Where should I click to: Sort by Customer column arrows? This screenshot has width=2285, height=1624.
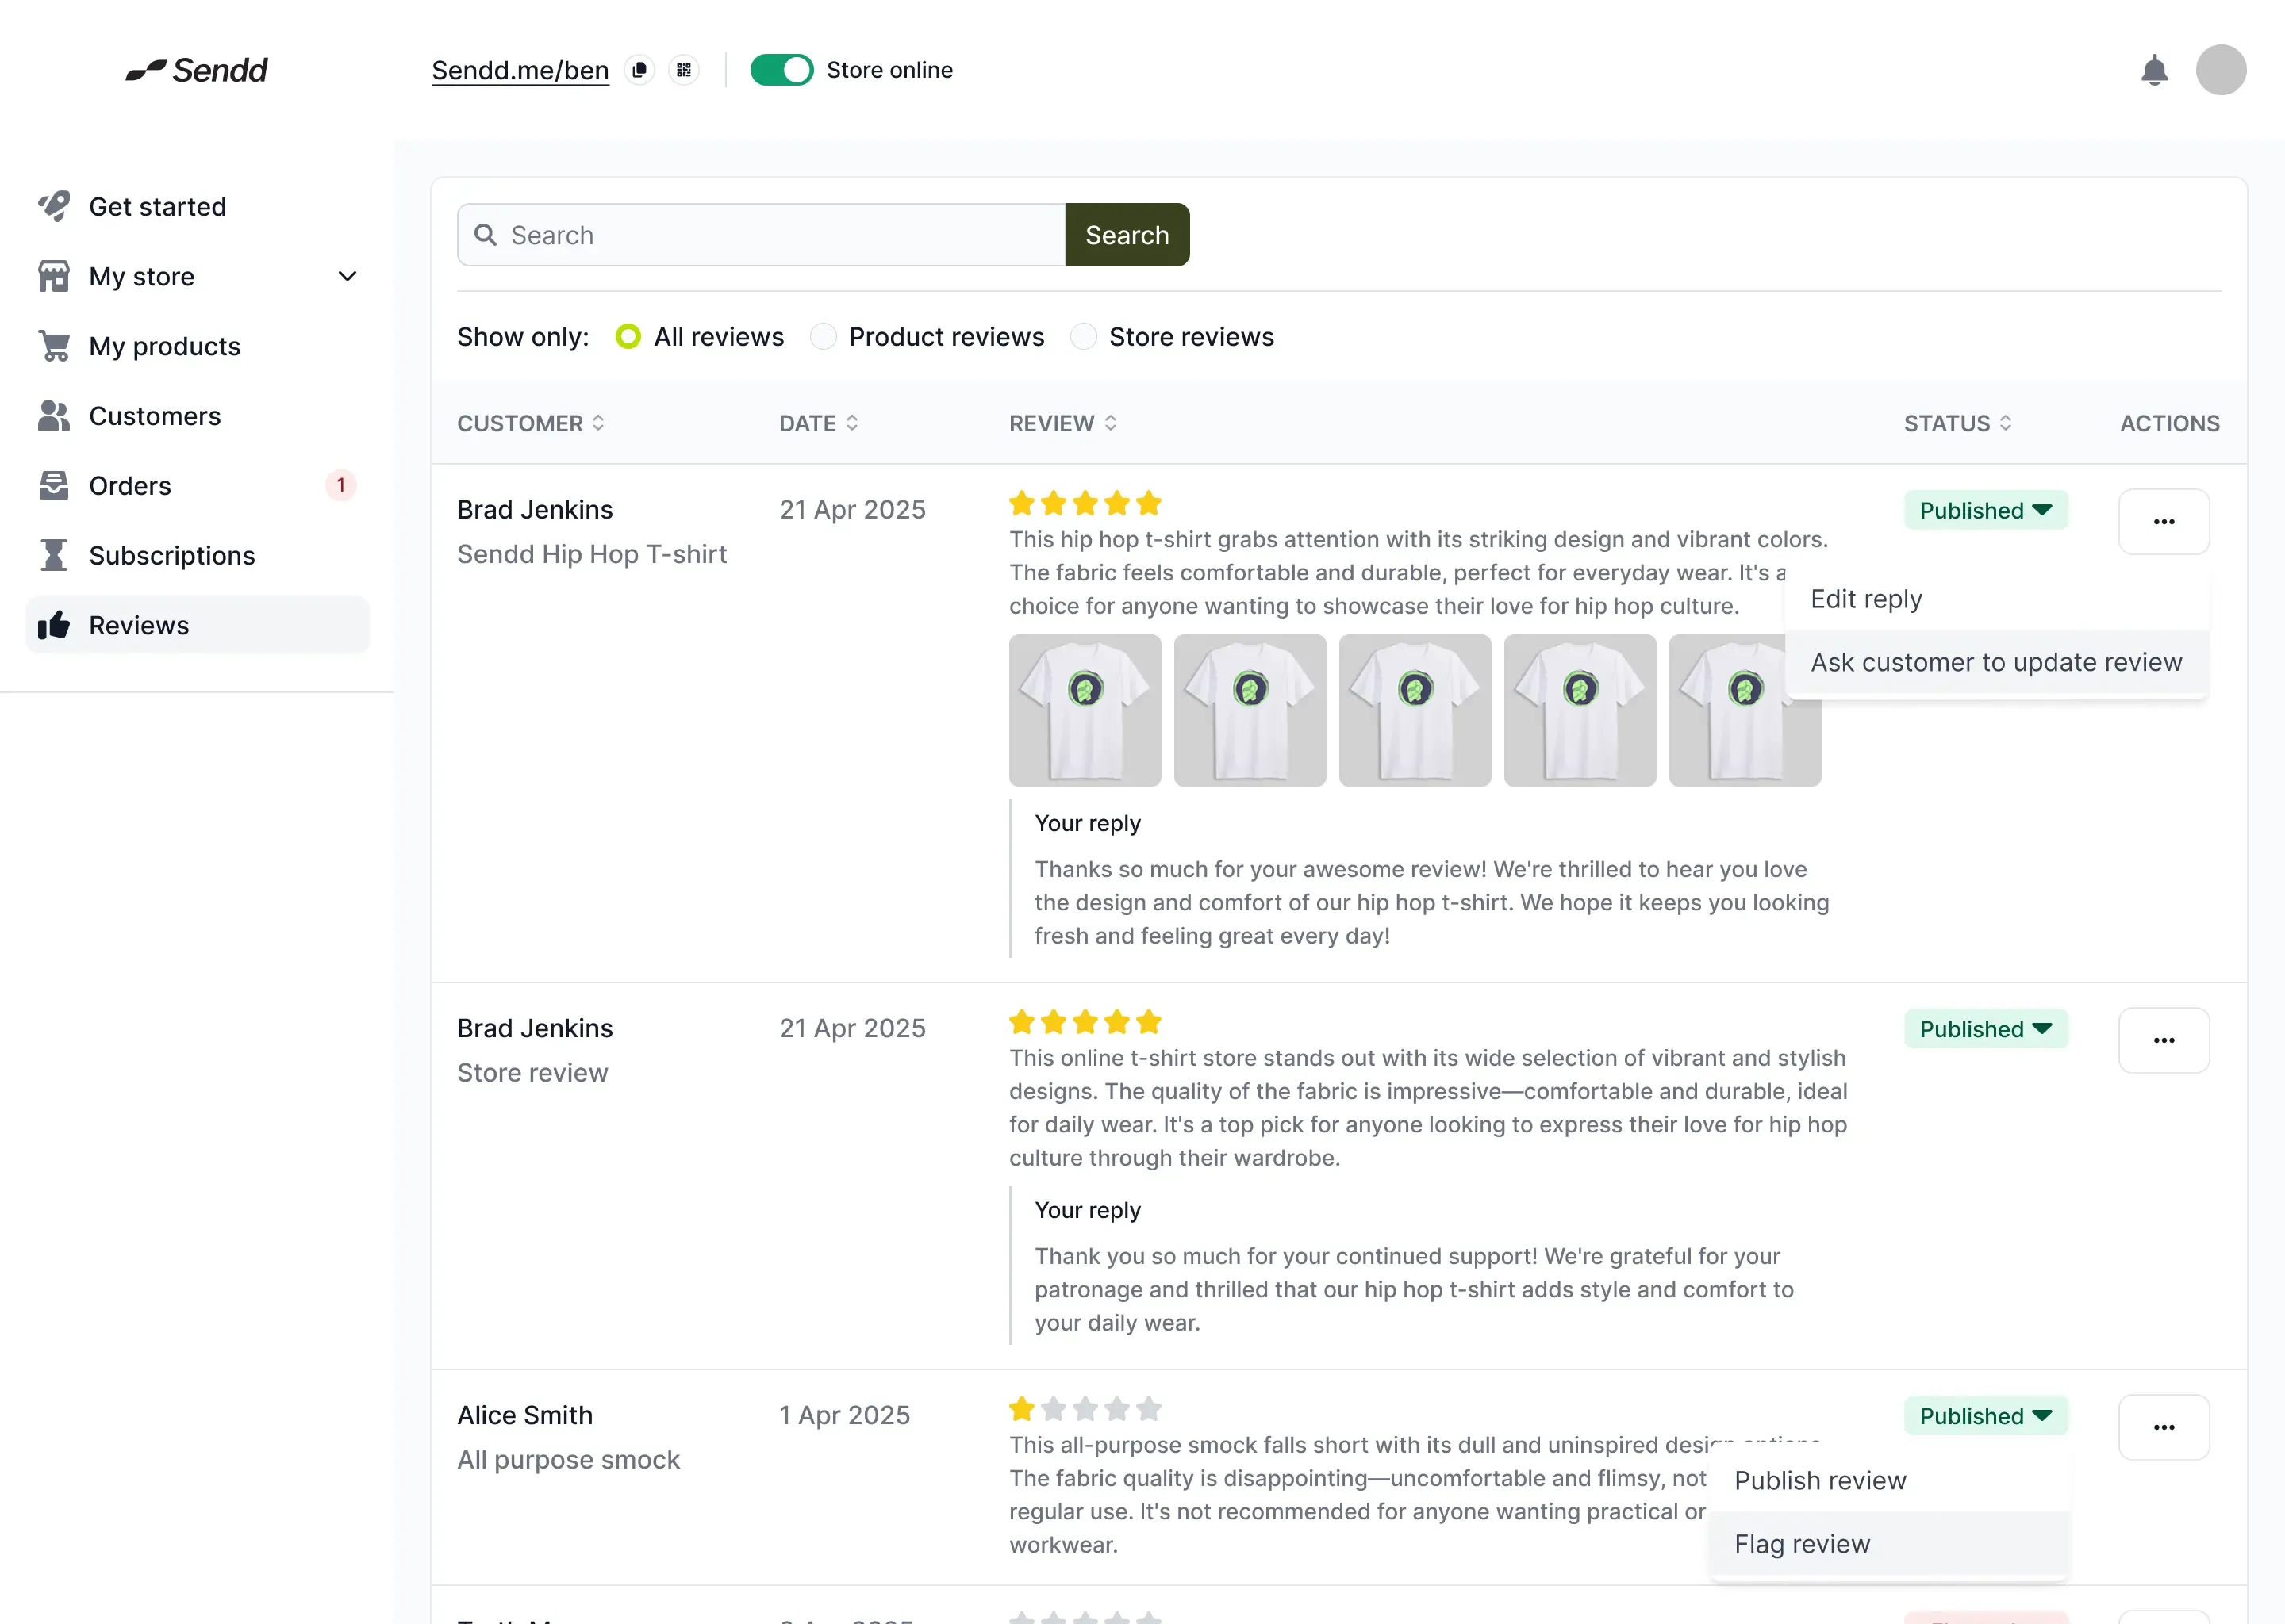coord(598,423)
